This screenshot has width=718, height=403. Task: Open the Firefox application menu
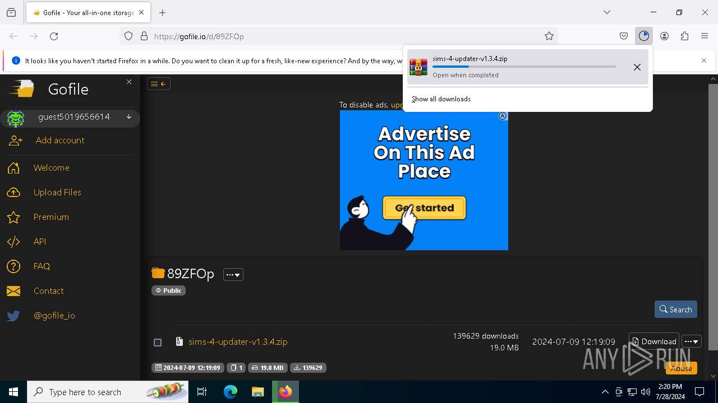[x=705, y=36]
